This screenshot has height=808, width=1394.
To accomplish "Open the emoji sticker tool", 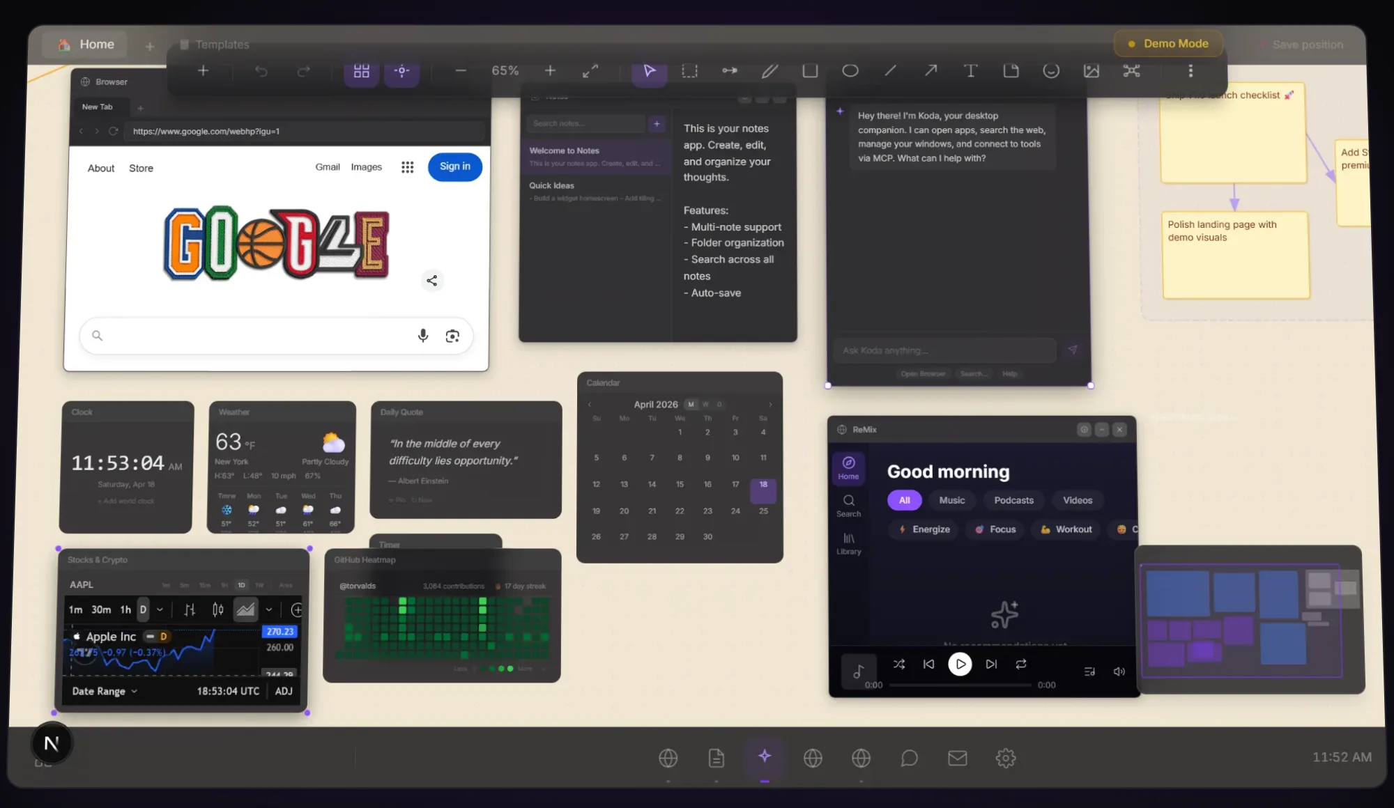I will [x=1051, y=70].
